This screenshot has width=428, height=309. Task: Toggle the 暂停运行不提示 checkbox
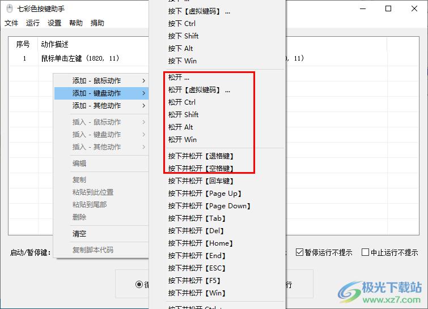coord(299,252)
